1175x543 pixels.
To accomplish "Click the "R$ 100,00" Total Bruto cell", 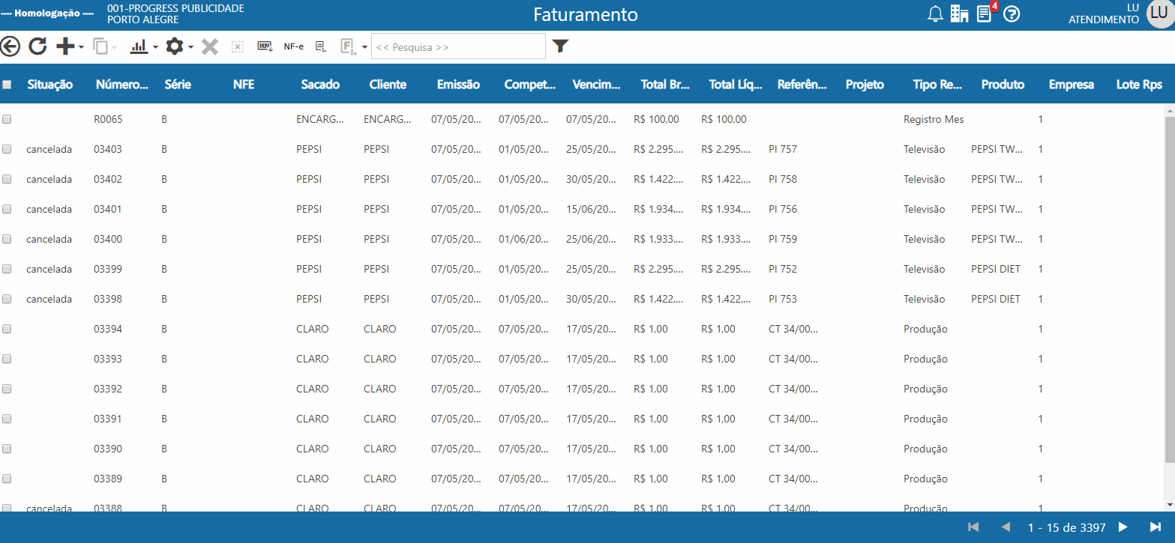I will [x=656, y=119].
